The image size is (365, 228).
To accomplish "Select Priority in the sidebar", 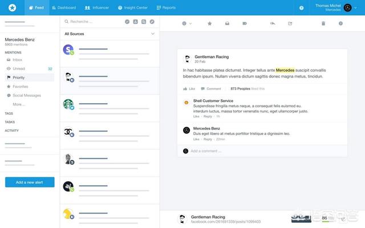I will coord(30,78).
